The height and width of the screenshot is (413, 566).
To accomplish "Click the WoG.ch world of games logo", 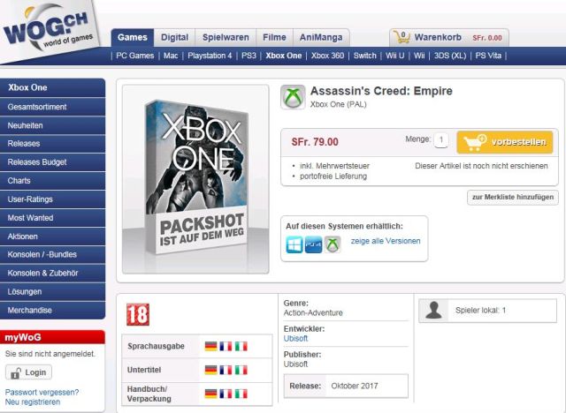I will pos(49,31).
